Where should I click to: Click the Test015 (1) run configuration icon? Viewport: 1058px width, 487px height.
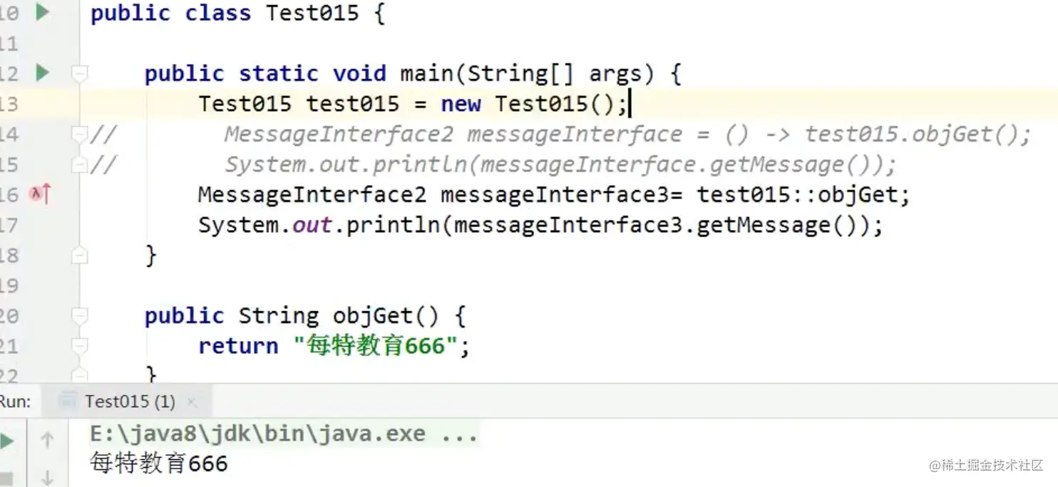67,401
